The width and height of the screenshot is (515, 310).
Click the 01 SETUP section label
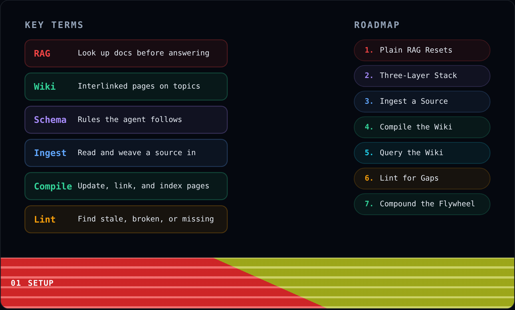tap(32, 283)
